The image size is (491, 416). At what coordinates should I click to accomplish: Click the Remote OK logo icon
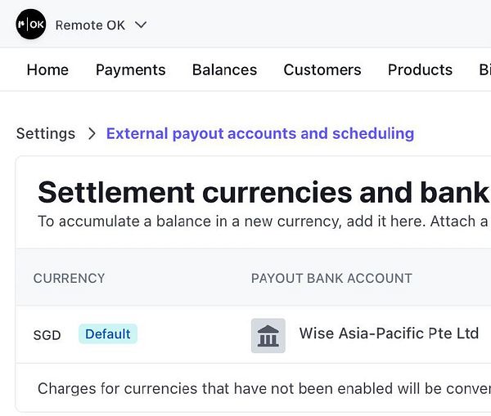click(x=31, y=25)
